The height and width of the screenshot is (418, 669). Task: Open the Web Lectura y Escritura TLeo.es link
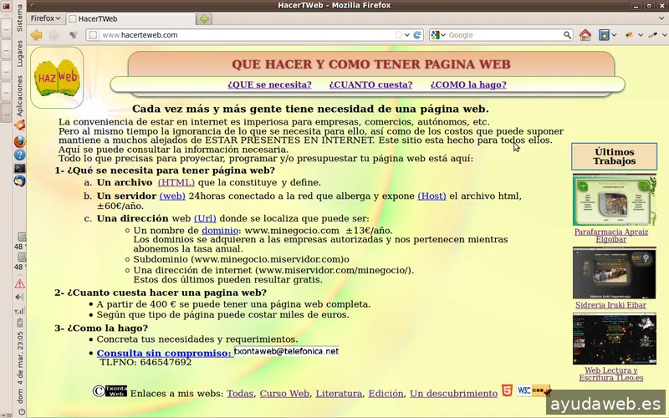point(611,374)
